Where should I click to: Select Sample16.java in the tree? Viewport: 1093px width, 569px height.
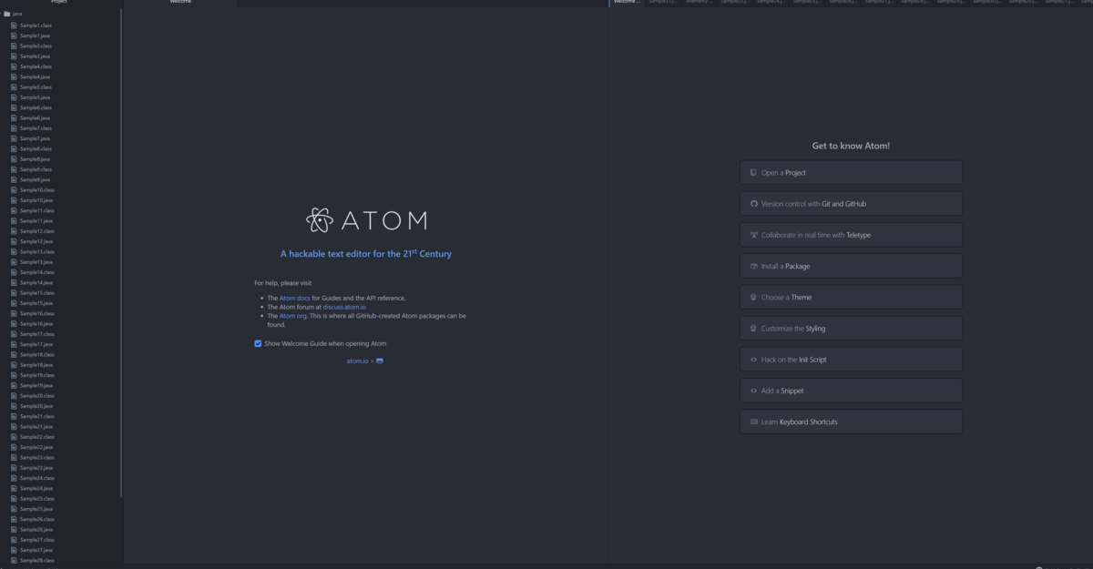(36, 323)
